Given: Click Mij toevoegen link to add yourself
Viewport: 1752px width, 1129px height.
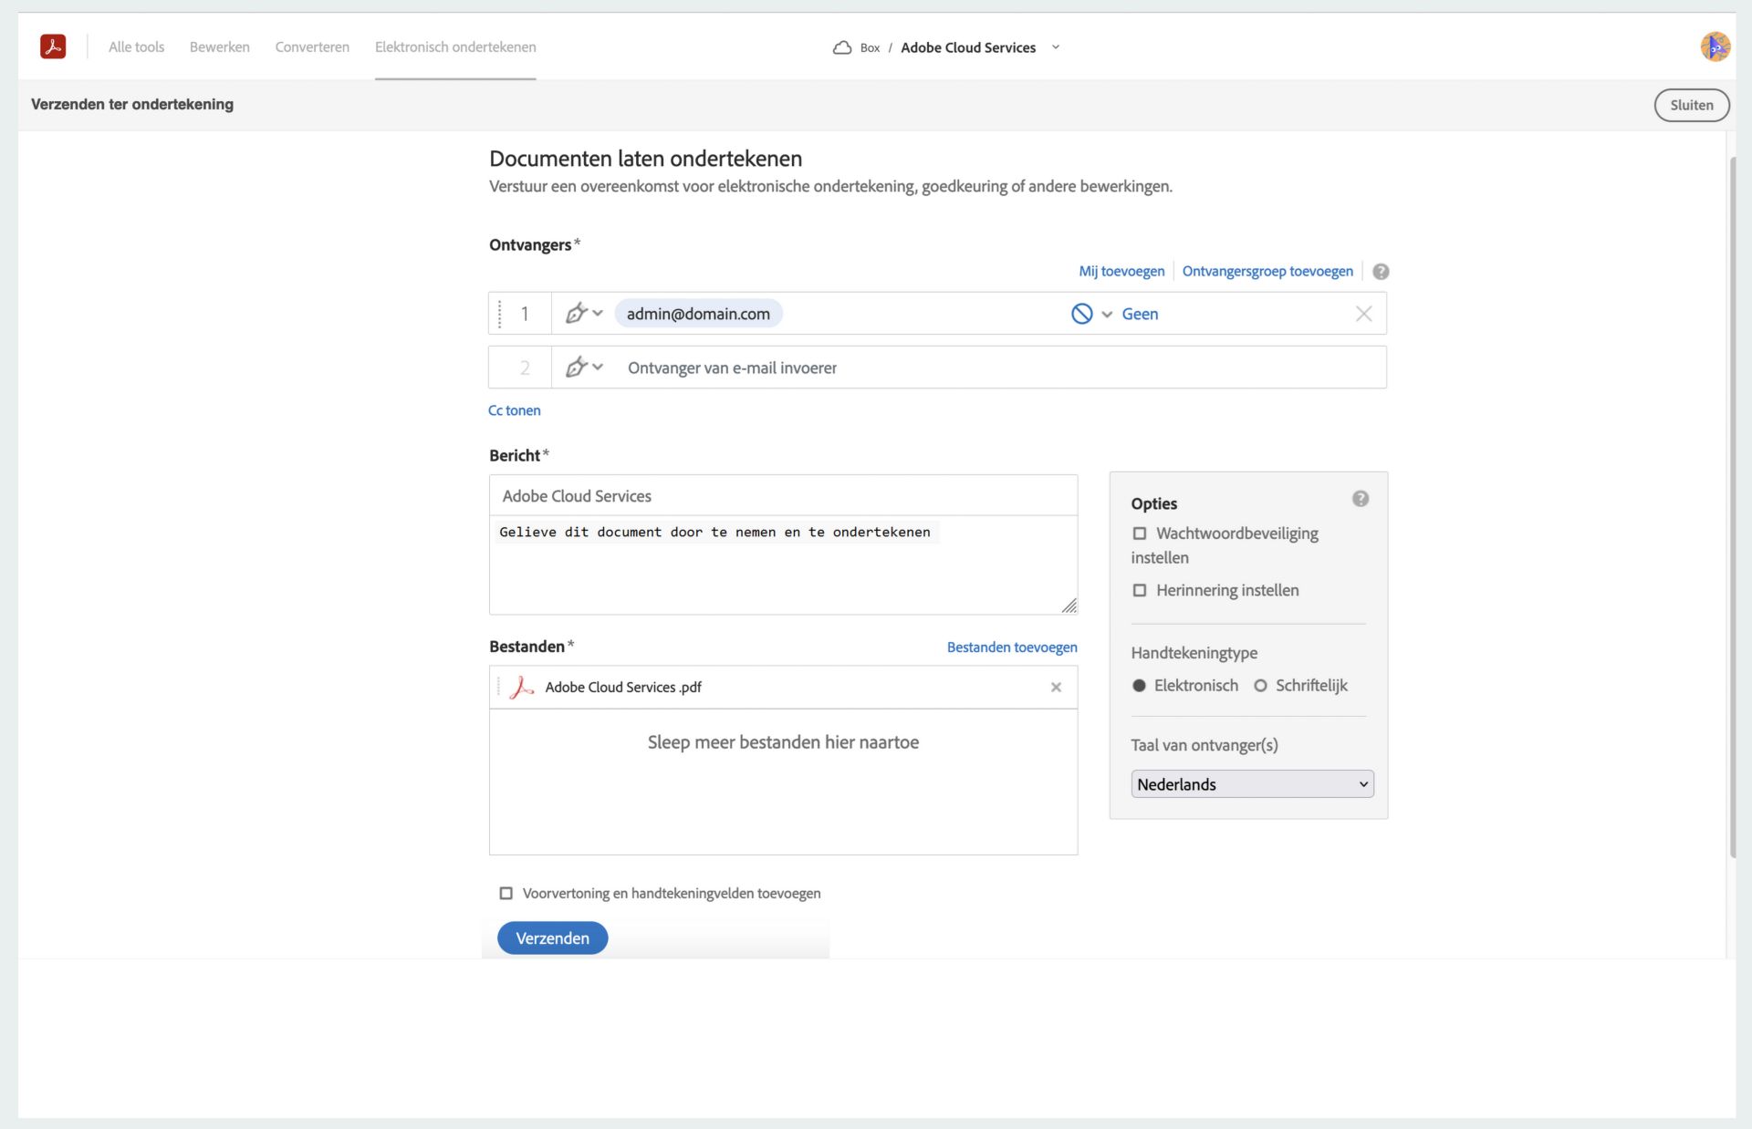Looking at the screenshot, I should pyautogui.click(x=1120, y=271).
